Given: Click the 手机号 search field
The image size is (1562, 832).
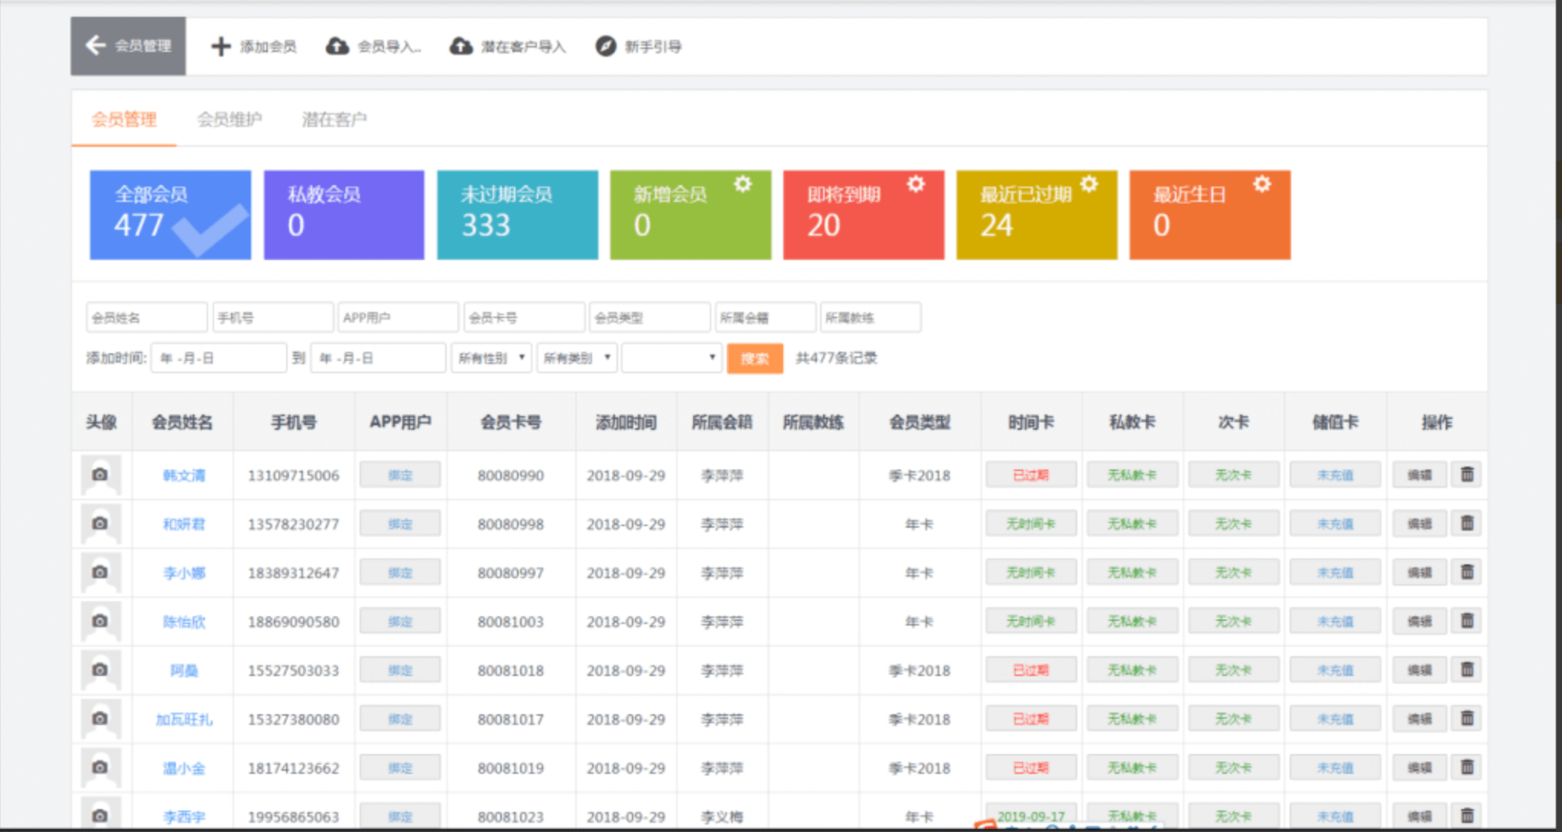Looking at the screenshot, I should pos(272,317).
